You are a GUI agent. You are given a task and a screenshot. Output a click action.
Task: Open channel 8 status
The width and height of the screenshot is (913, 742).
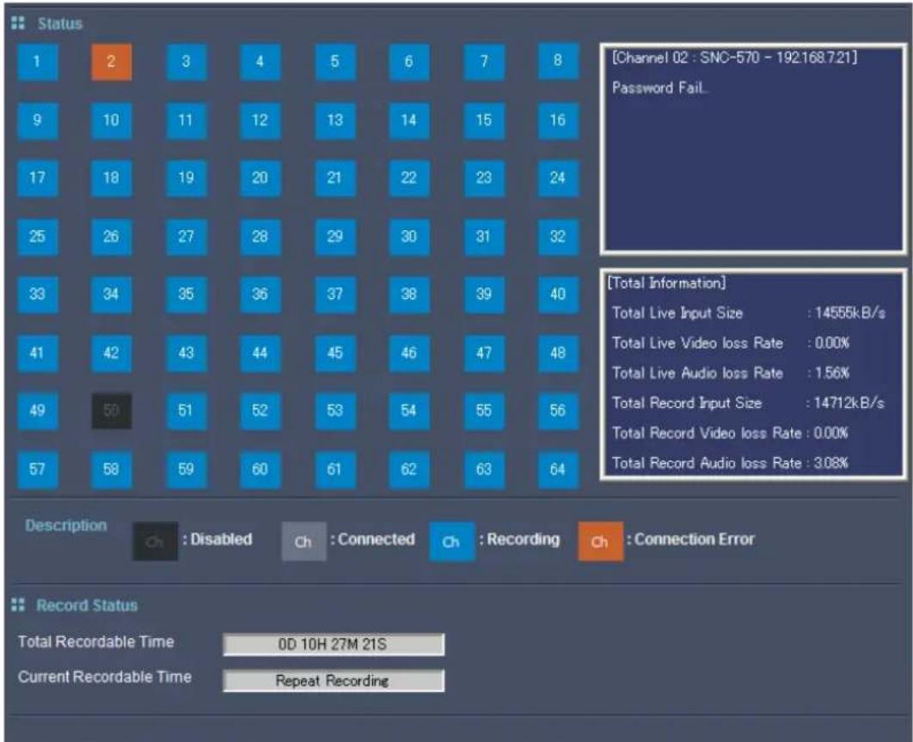(558, 62)
